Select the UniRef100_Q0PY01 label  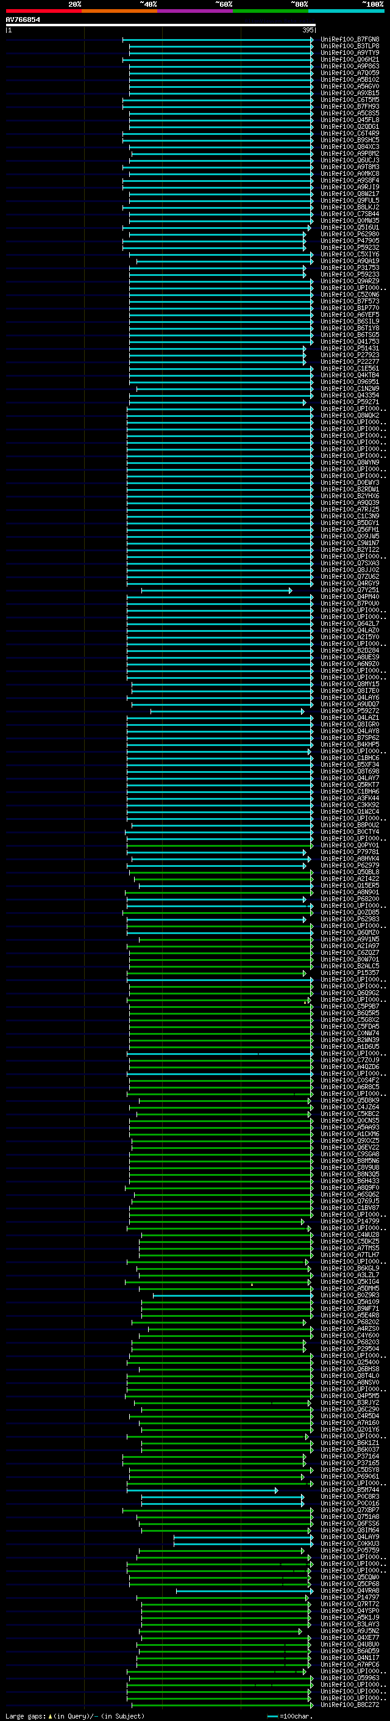coord(350,845)
